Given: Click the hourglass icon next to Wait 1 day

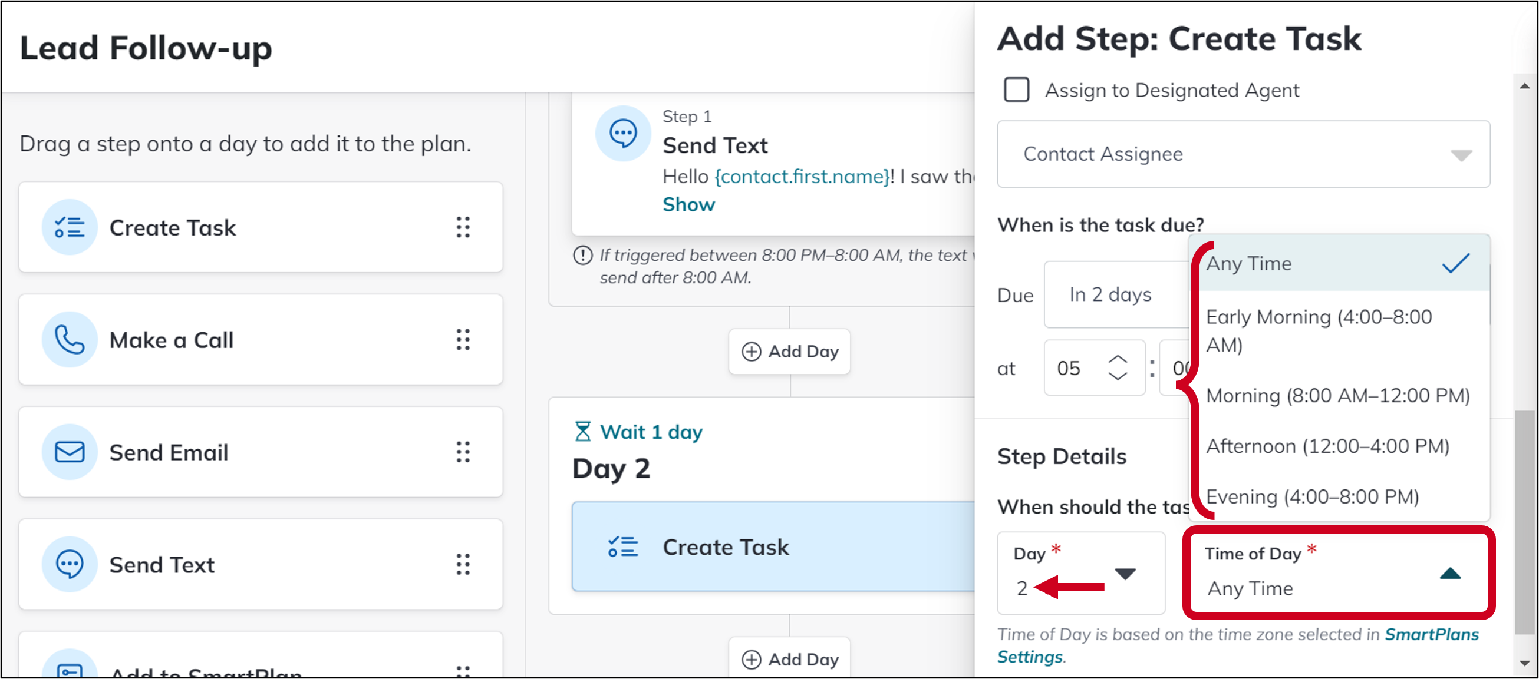Looking at the screenshot, I should click(x=582, y=432).
